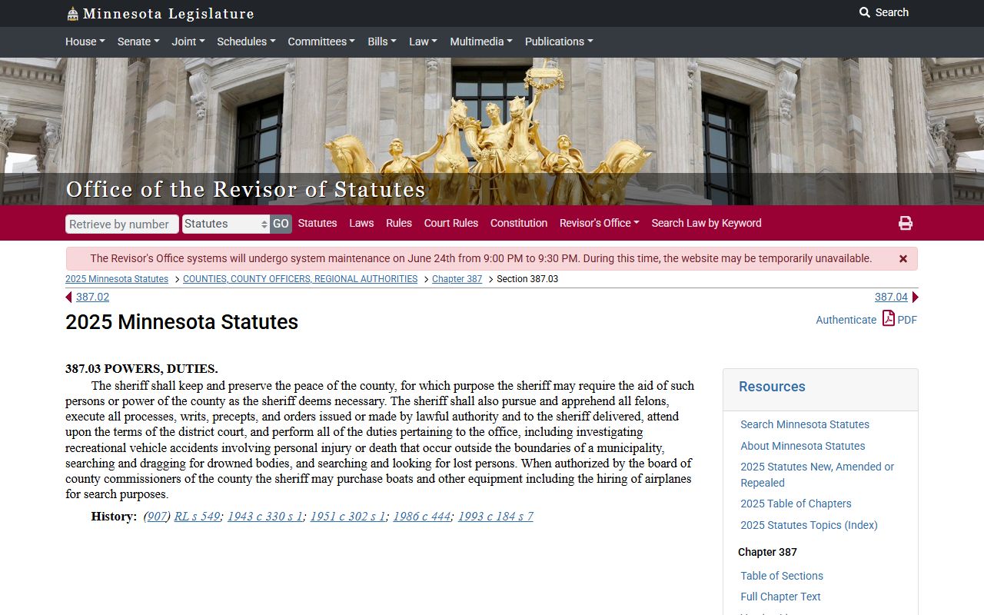Open 2025 Statutes New, Amended or Repealed
This screenshot has height=615, width=984.
pos(817,474)
